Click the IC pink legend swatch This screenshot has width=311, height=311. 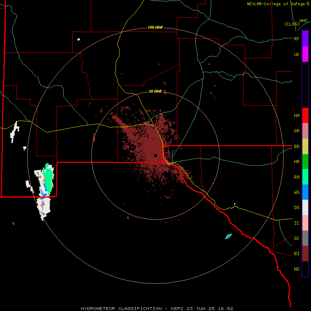(305, 223)
